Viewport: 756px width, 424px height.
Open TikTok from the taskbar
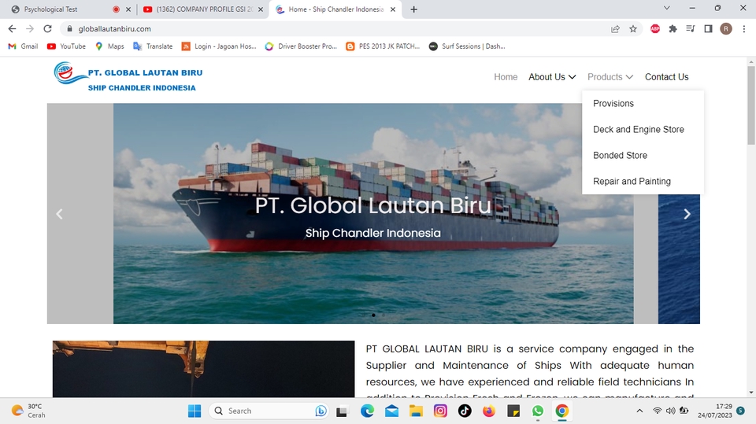(465, 411)
